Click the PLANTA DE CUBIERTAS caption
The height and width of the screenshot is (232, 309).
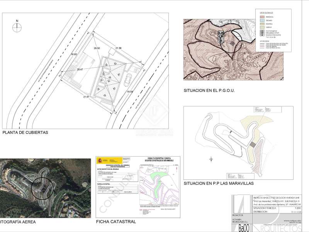pyautogui.click(x=25, y=132)
